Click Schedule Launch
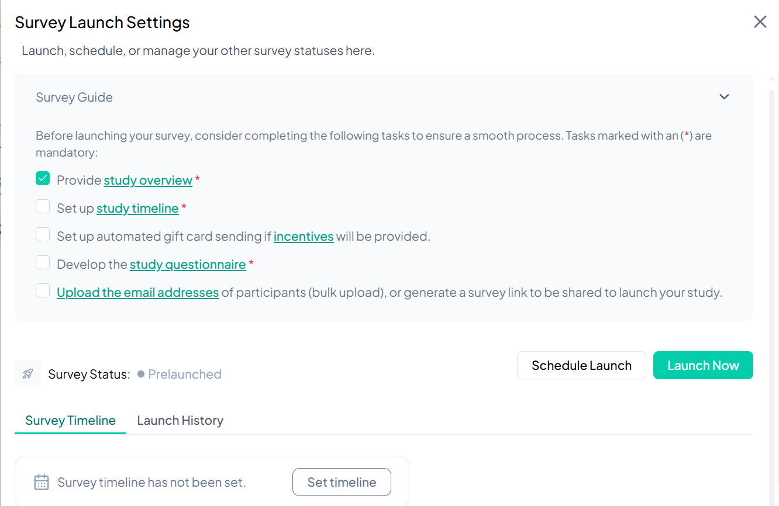This screenshot has width=779, height=506. [x=581, y=365]
